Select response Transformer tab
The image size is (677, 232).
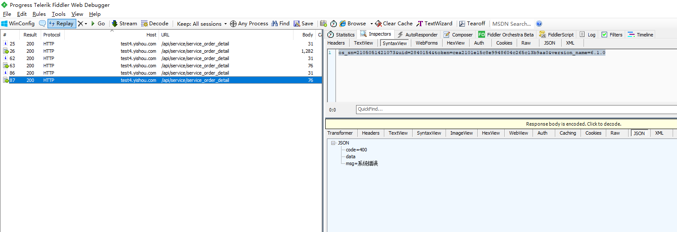(x=340, y=133)
